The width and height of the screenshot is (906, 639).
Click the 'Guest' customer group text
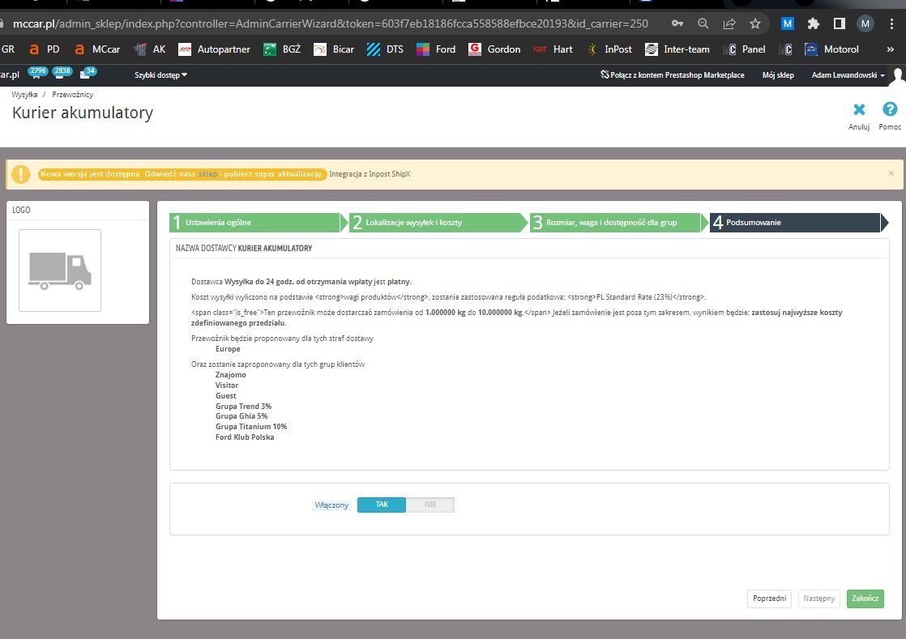click(225, 396)
